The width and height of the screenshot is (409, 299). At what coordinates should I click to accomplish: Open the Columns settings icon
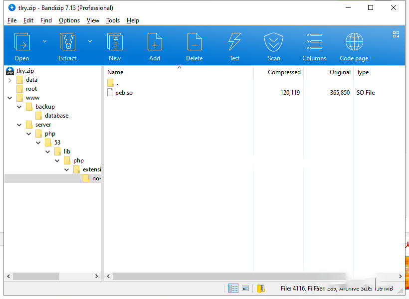(314, 41)
